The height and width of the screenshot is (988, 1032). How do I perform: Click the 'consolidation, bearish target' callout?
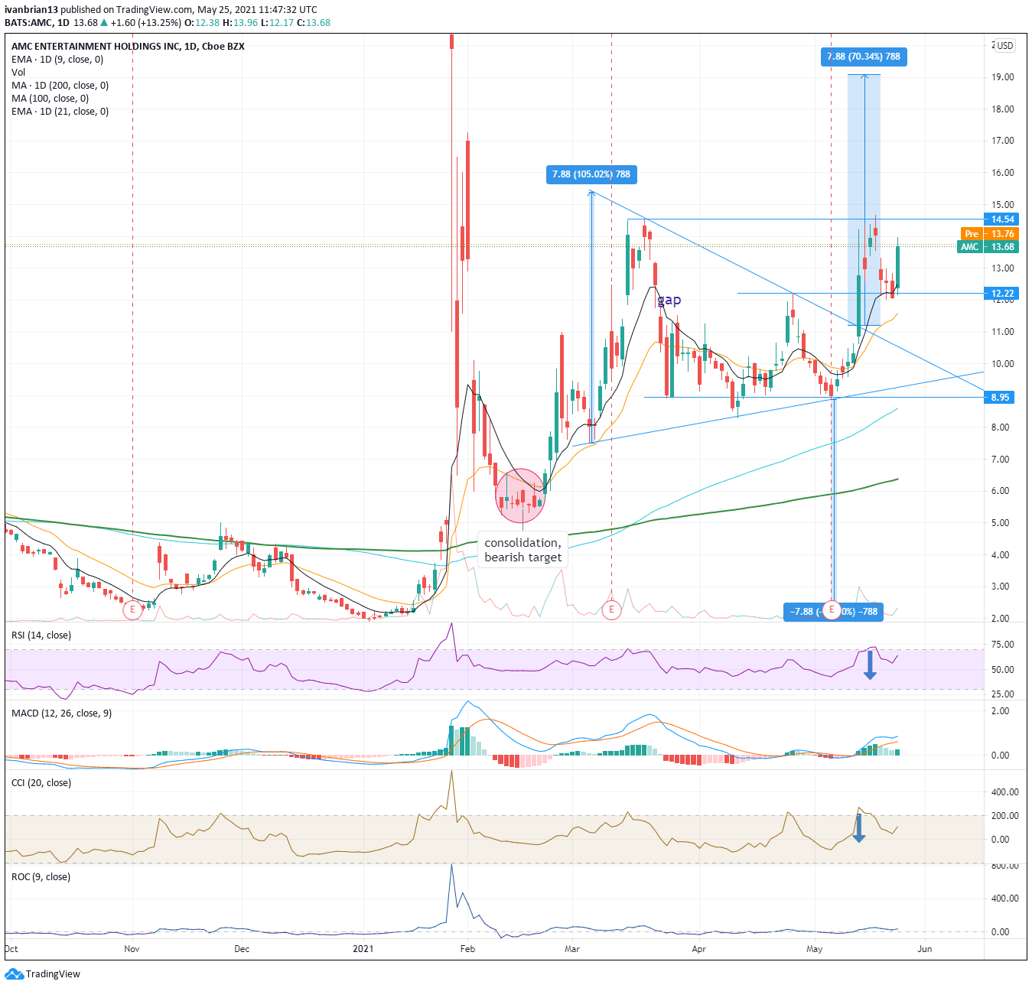tap(523, 550)
